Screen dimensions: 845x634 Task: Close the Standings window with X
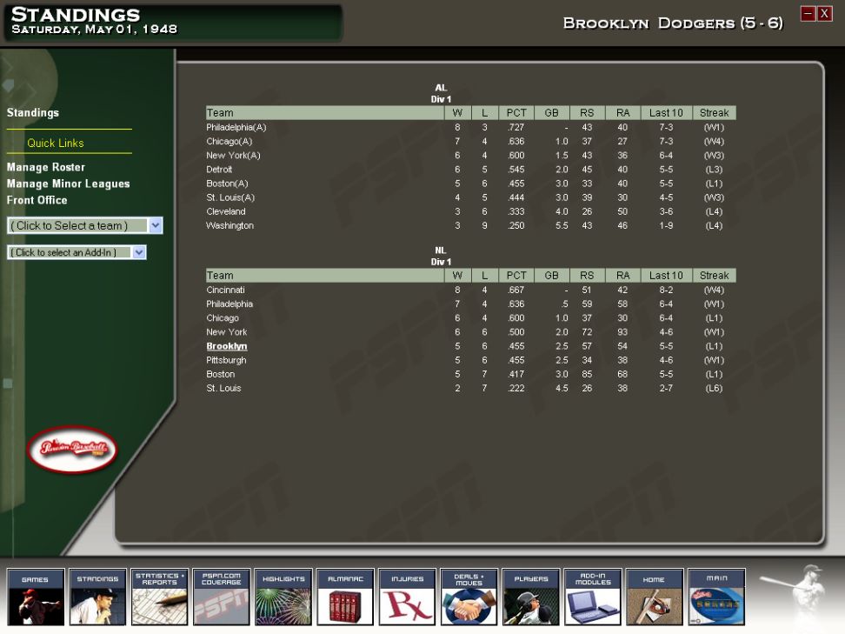[x=824, y=13]
